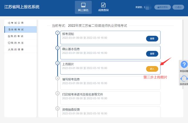Click the 退出 logout button
The height and width of the screenshot is (123, 188).
[x=178, y=7]
